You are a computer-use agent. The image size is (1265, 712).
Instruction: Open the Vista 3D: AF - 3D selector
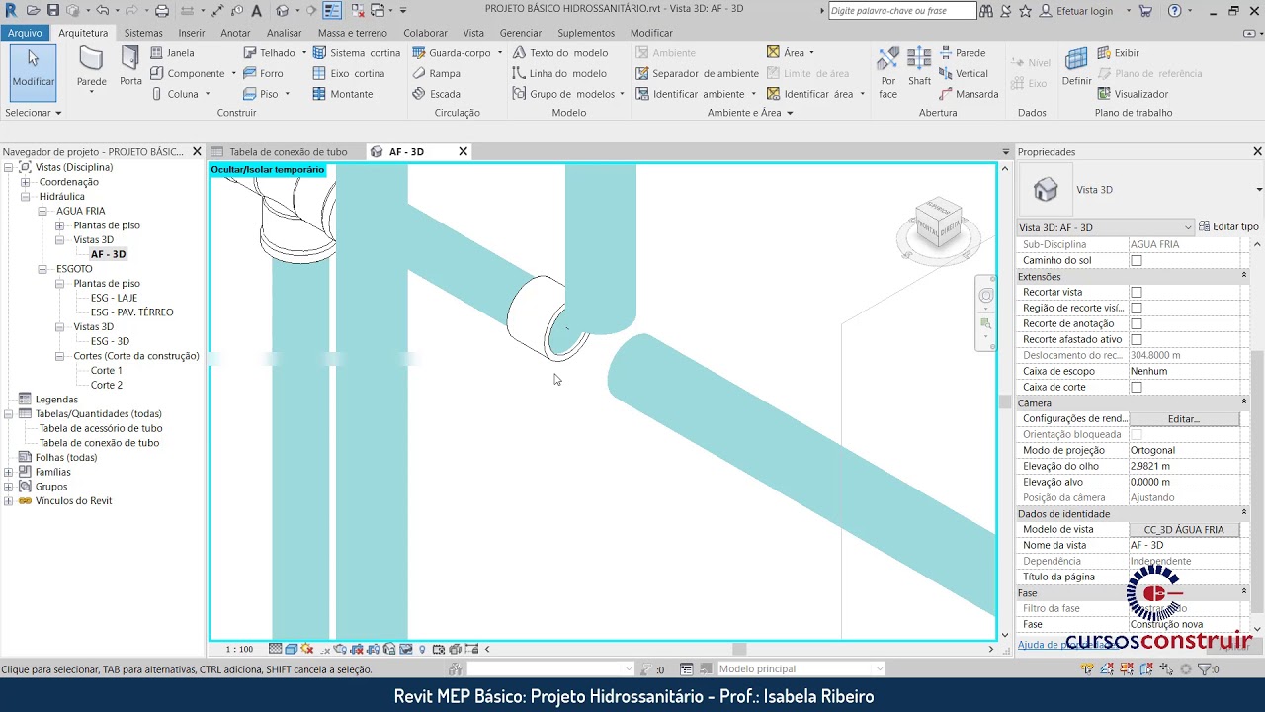click(1106, 227)
